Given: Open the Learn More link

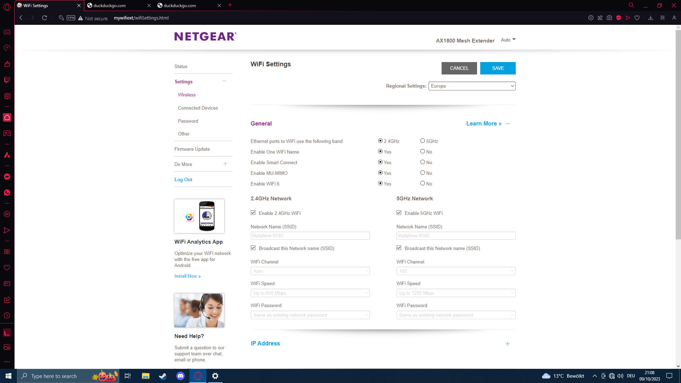Looking at the screenshot, I should pos(483,123).
